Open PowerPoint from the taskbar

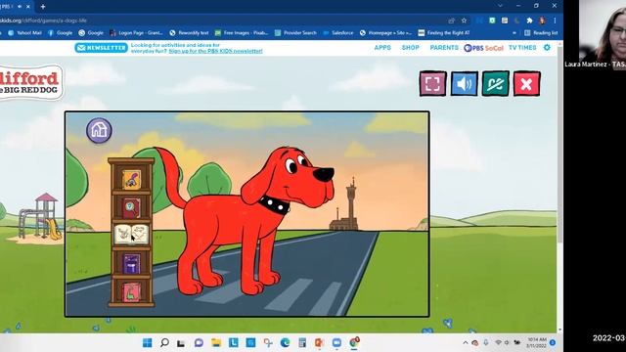click(x=319, y=343)
